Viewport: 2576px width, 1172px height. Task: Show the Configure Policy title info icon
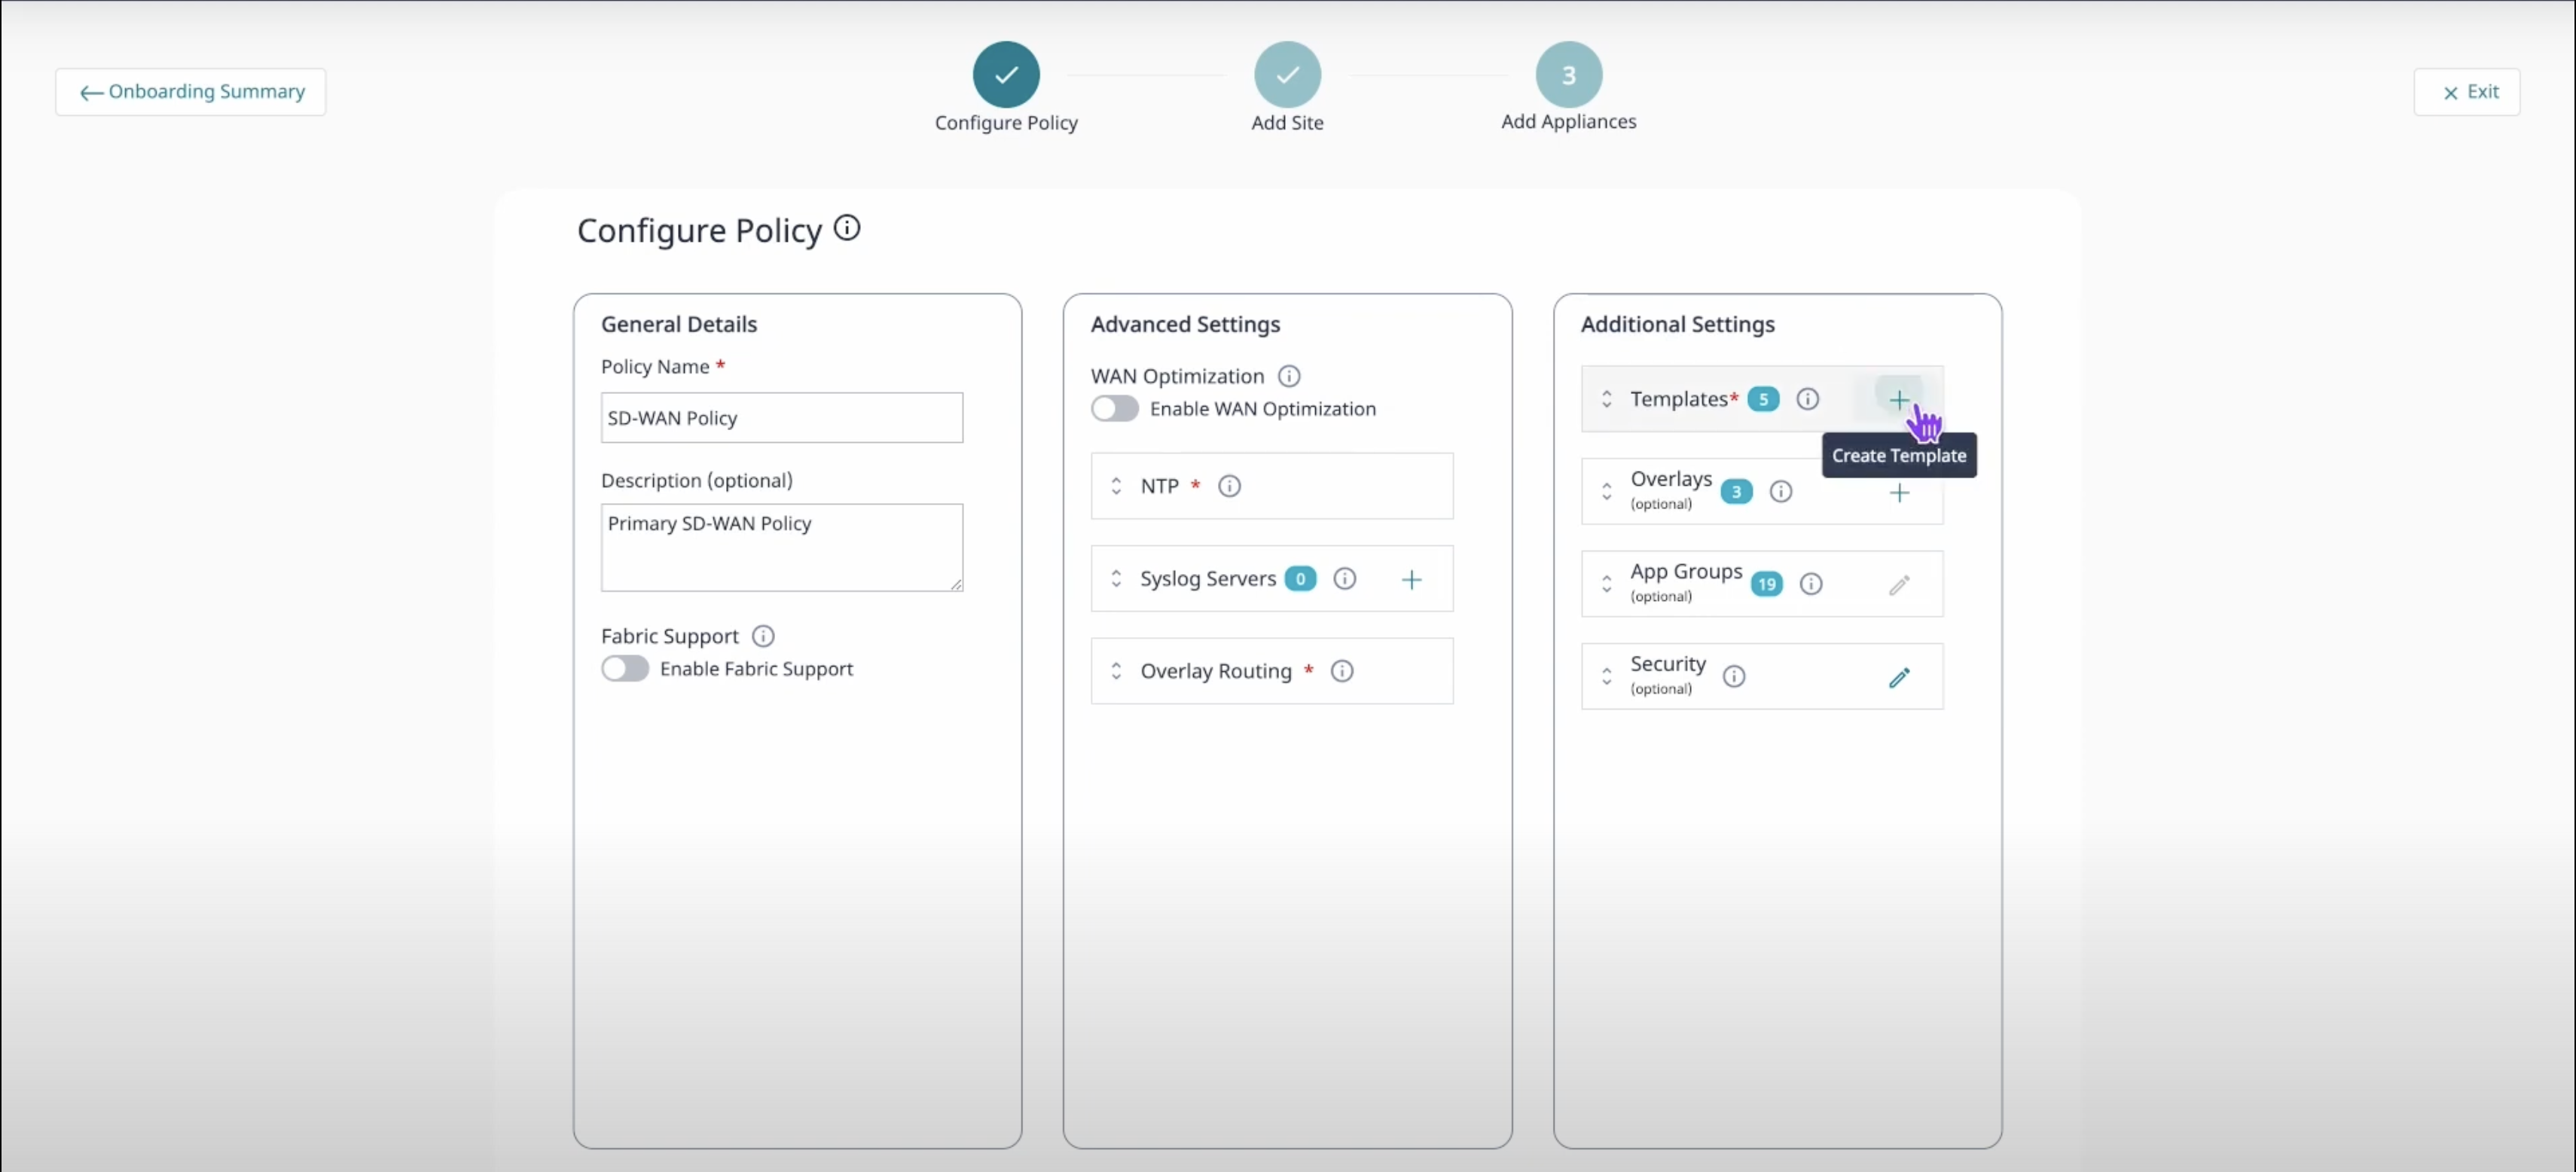(x=846, y=227)
